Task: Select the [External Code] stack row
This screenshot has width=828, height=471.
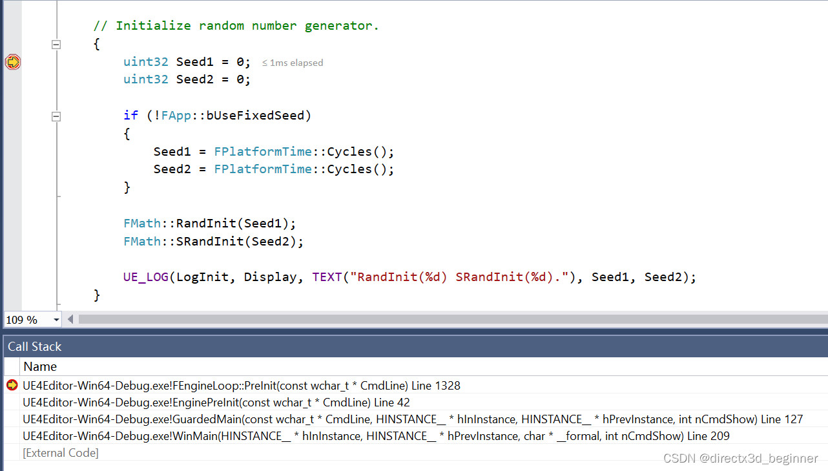Action: point(61,453)
